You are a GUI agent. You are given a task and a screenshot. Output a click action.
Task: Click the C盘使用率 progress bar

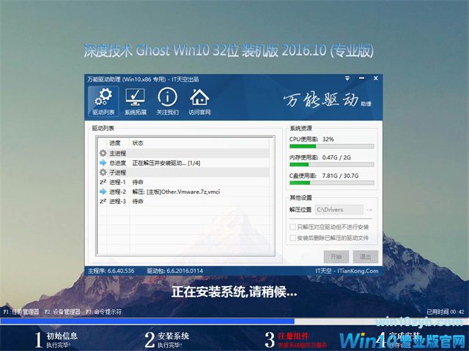[332, 183]
